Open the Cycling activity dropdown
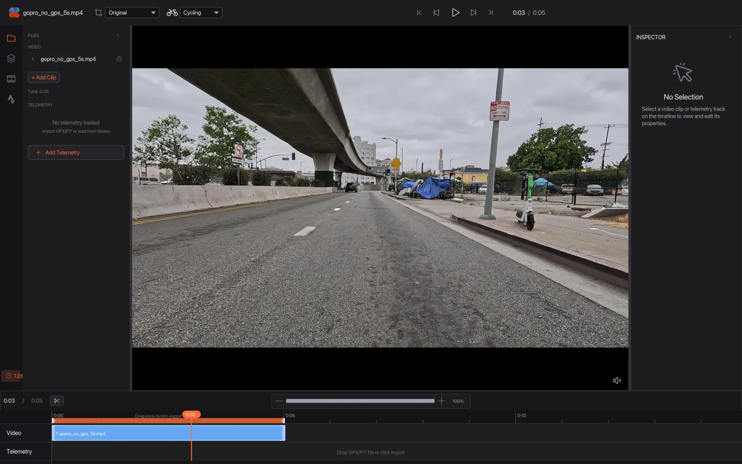The height and width of the screenshot is (464, 742). pos(201,13)
